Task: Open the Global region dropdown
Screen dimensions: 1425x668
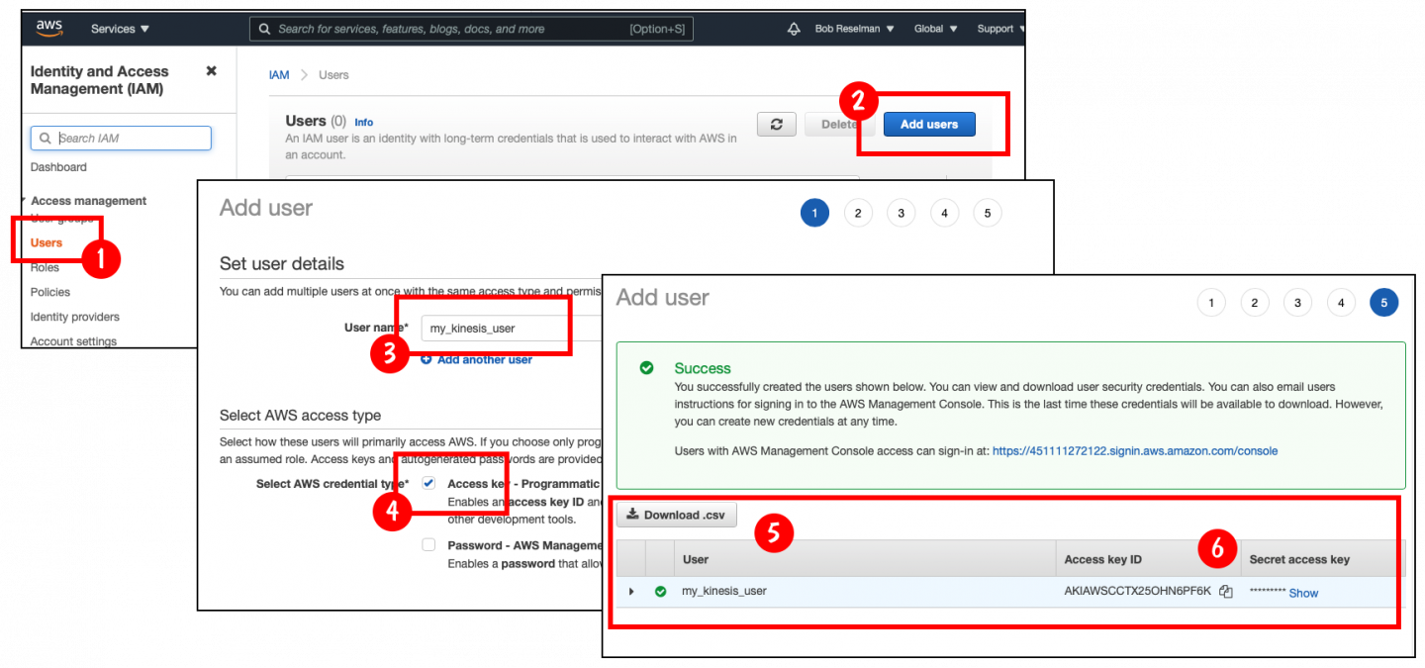Action: point(935,29)
